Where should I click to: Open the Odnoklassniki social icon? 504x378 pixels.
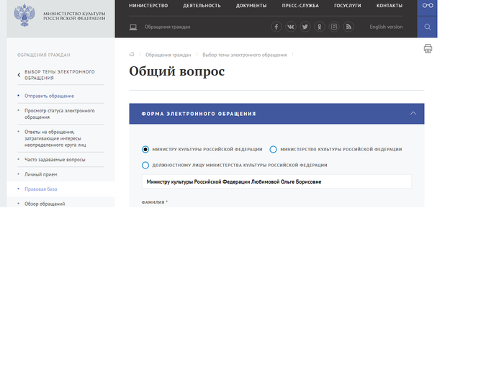point(320,27)
